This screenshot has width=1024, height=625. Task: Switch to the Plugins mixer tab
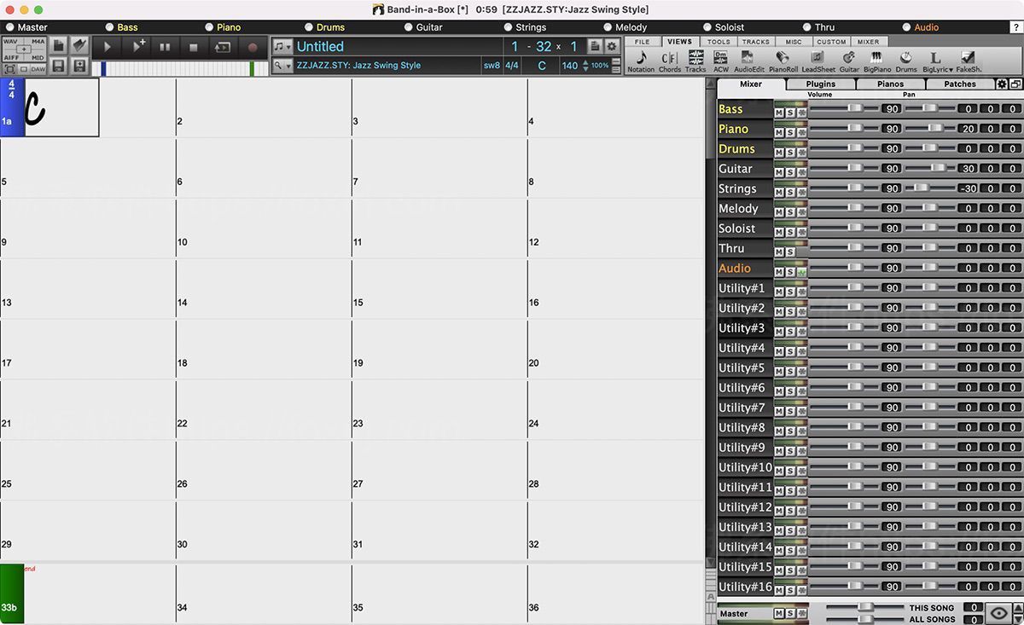(820, 84)
